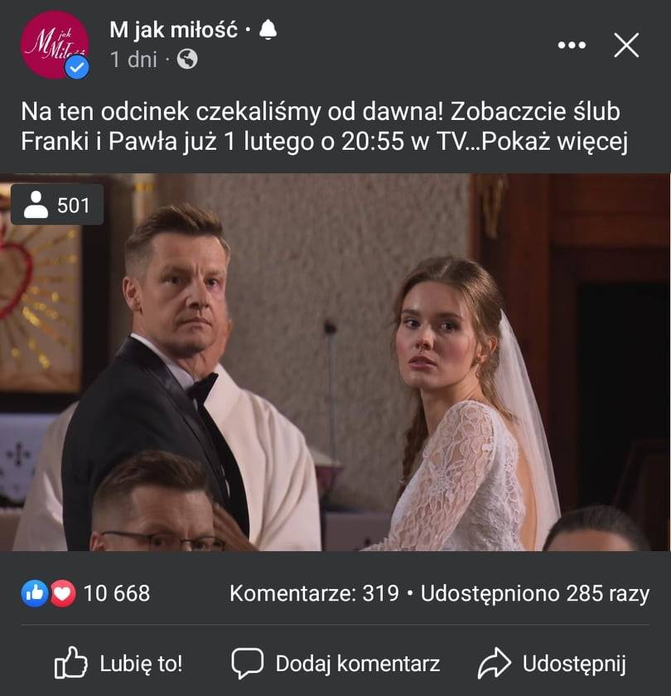
Task: Click the blue like reaction icon
Action: click(x=35, y=593)
